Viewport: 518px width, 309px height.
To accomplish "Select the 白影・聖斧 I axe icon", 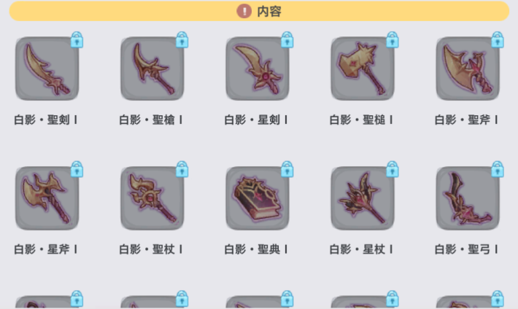I will pyautogui.click(x=468, y=69).
